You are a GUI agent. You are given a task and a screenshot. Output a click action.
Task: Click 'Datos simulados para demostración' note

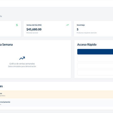click(x=22, y=67)
